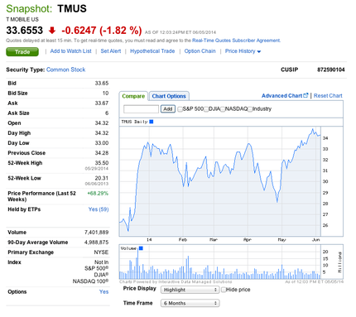This screenshot has height=317, width=356.
Task: Select the Primary Exchange value NYSE
Action: (101, 252)
